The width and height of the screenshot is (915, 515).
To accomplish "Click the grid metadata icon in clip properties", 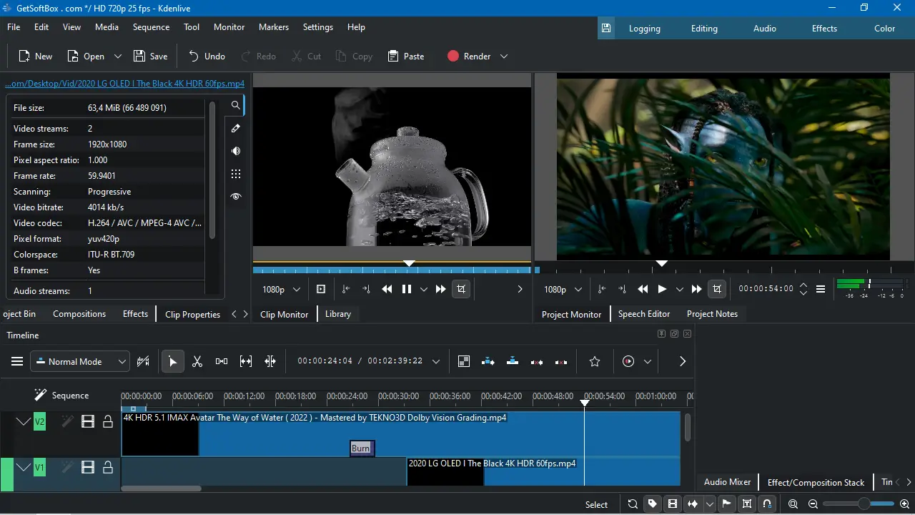I will pos(236,174).
